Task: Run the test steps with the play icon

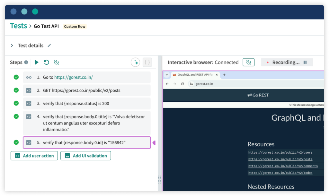Action: tap(36, 62)
